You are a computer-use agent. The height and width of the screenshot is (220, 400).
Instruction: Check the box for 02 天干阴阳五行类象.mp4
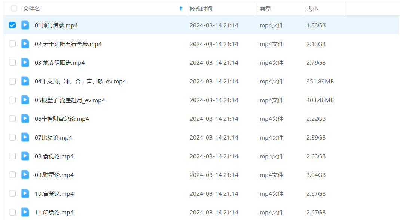click(12, 44)
